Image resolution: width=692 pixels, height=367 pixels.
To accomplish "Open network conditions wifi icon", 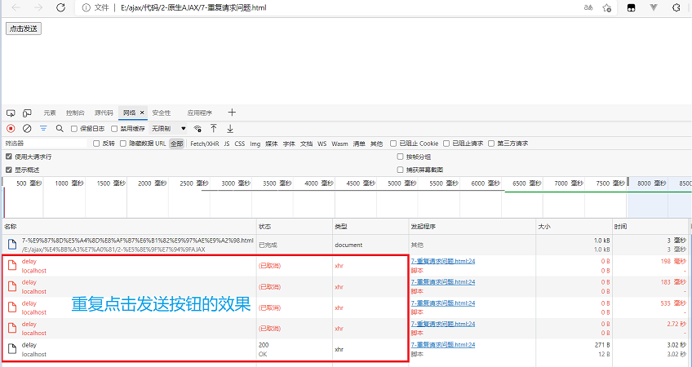I will [197, 128].
